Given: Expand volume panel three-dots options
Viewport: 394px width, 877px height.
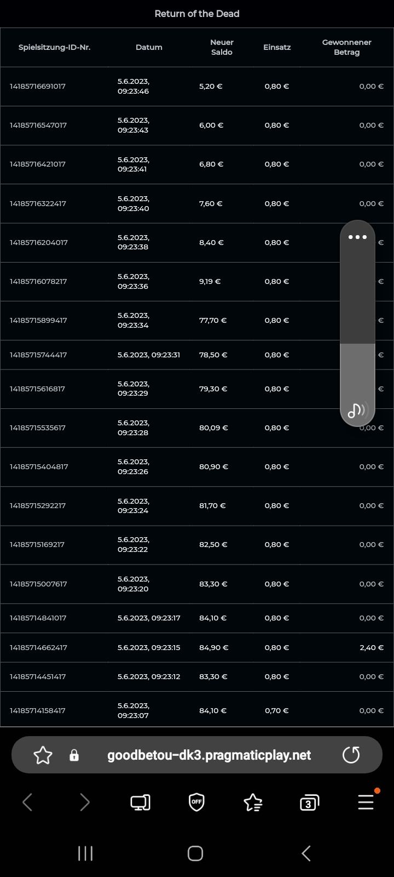Looking at the screenshot, I should coord(357,237).
